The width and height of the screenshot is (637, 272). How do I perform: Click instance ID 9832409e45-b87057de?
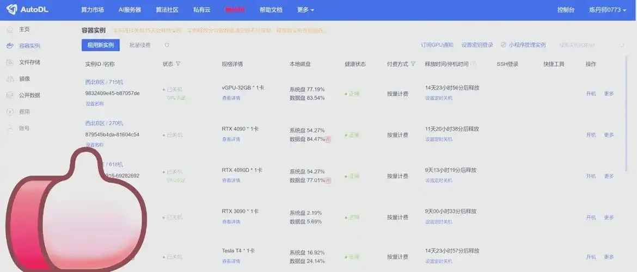click(113, 93)
